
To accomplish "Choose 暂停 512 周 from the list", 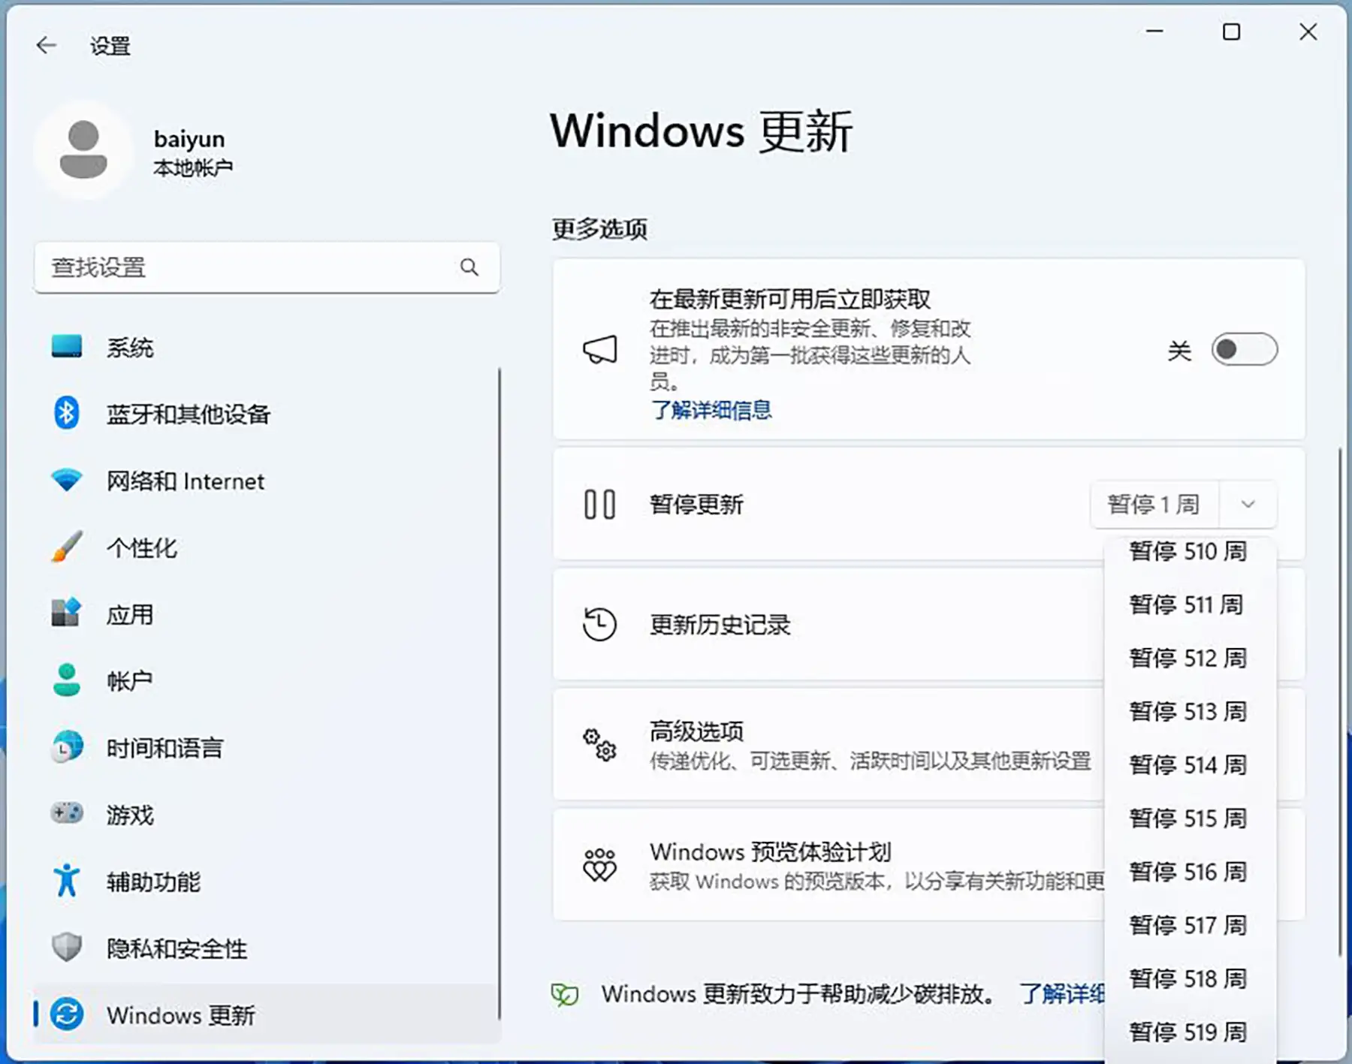I will click(1188, 659).
